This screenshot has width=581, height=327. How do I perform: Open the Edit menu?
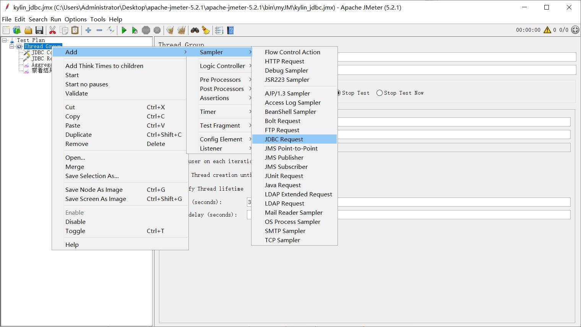coord(19,19)
